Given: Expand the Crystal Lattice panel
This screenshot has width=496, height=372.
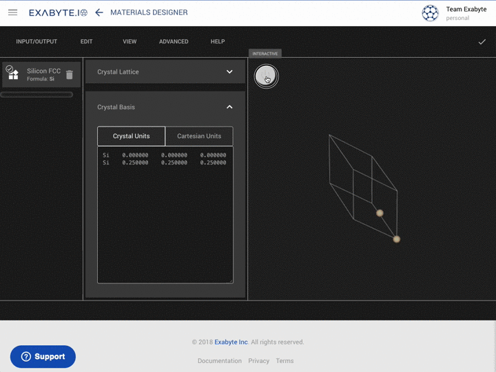Looking at the screenshot, I should click(229, 72).
